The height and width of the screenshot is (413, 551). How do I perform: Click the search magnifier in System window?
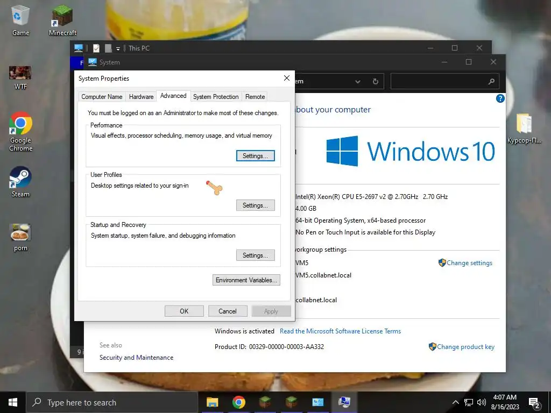491,82
